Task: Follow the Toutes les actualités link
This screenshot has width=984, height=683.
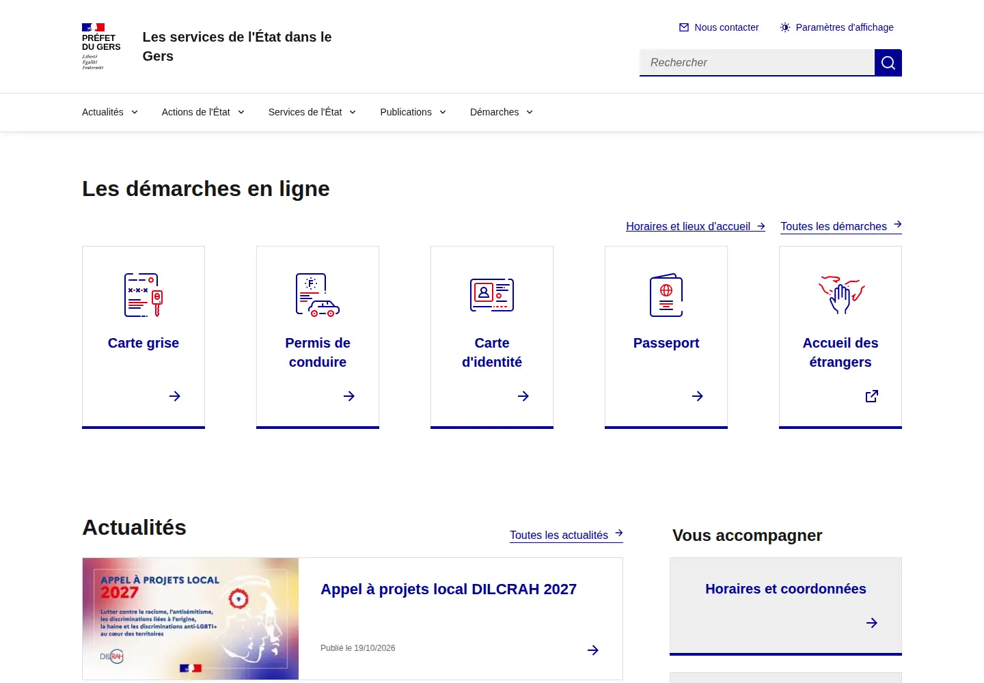Action: (566, 535)
